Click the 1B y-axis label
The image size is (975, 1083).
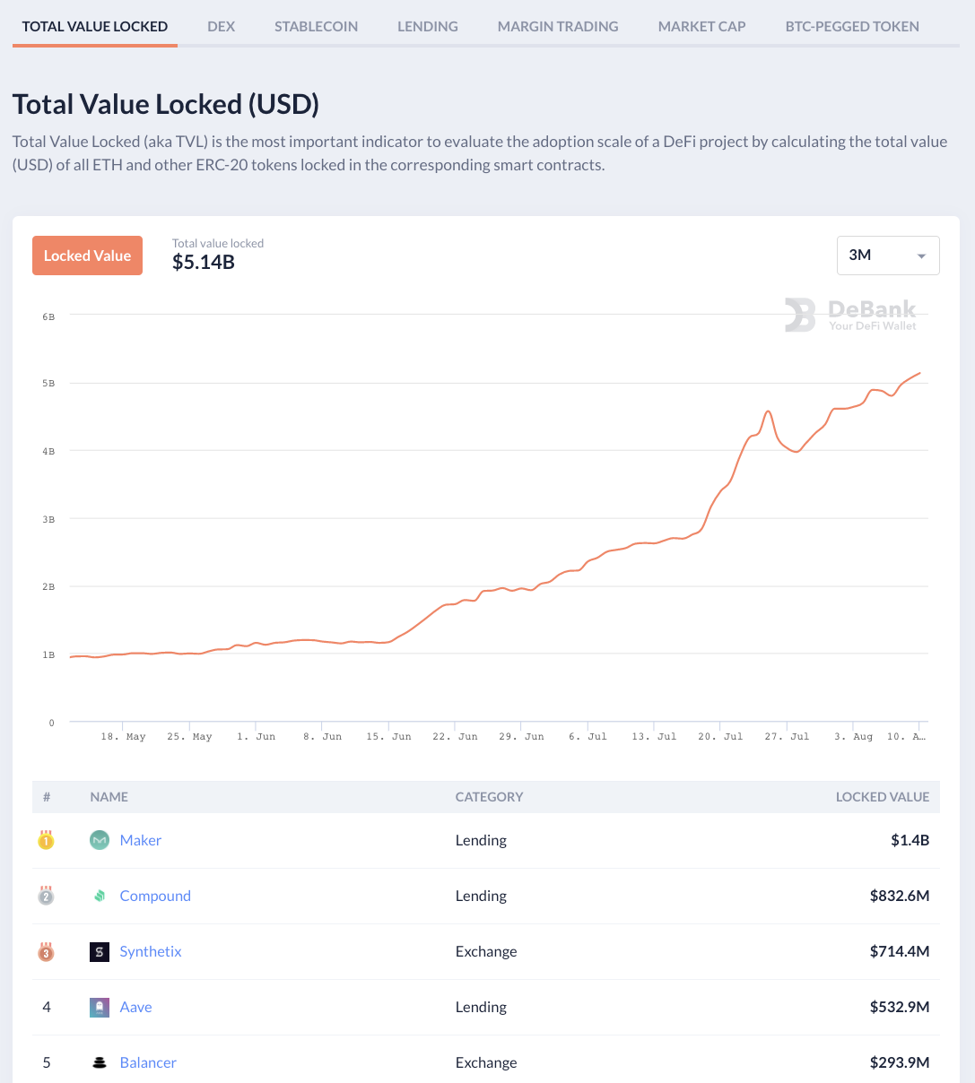pyautogui.click(x=48, y=654)
